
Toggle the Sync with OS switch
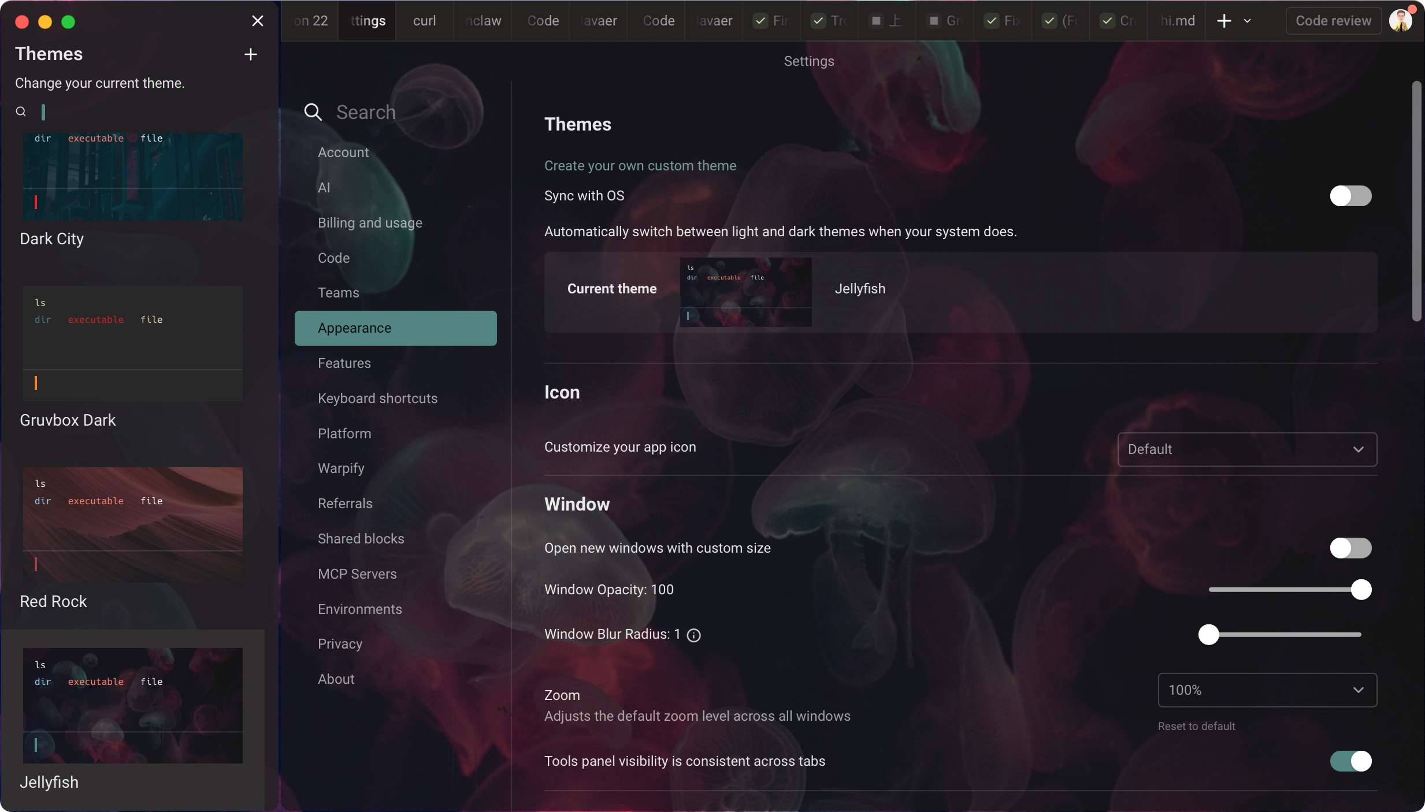point(1350,196)
